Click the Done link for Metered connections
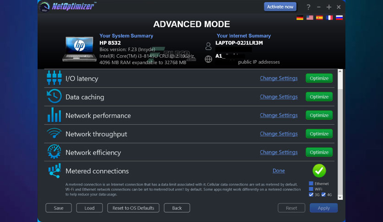Image resolution: width=383 pixels, height=222 pixels. [x=279, y=171]
